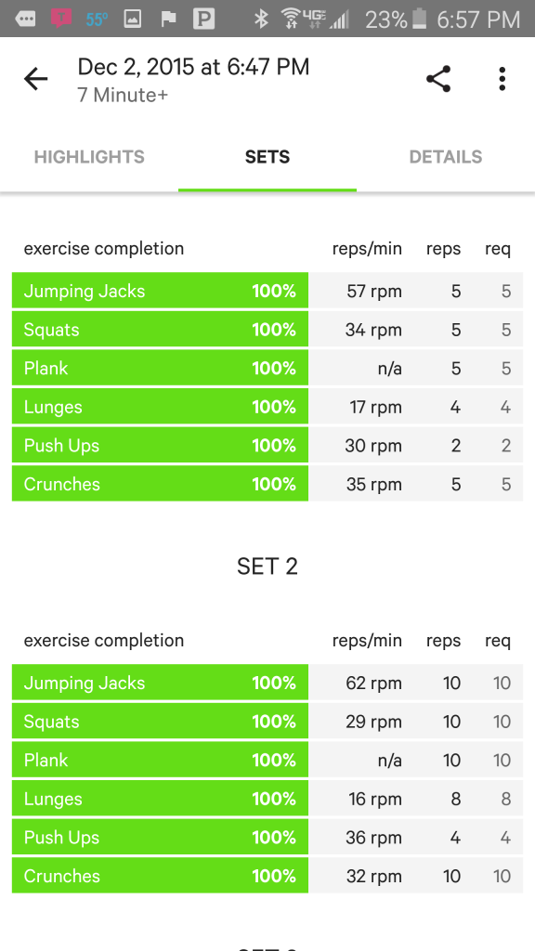Open the share icon

[438, 79]
